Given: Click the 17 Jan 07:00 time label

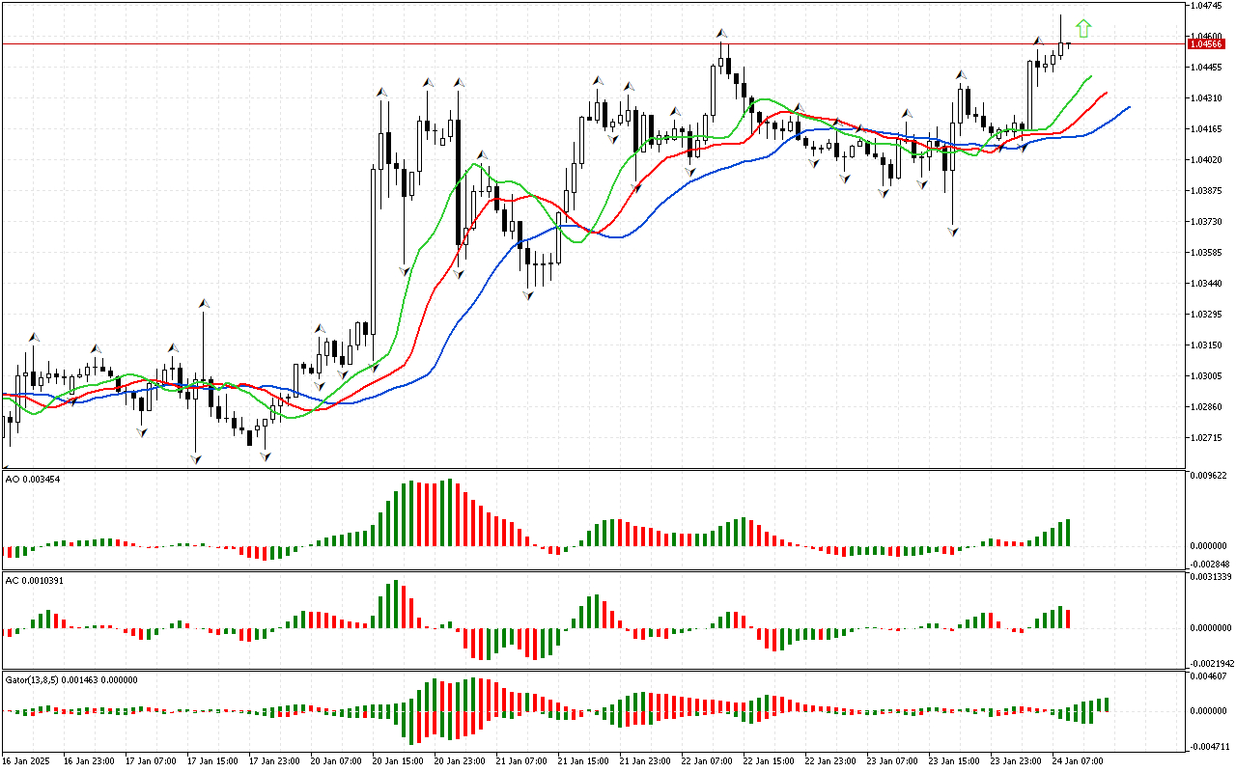Looking at the screenshot, I should click(150, 760).
